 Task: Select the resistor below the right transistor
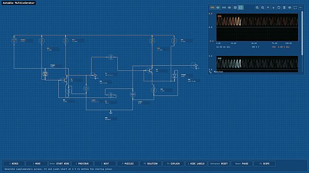pyautogui.click(x=154, y=90)
